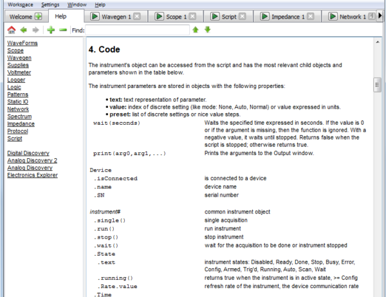Add new instrument via Welcome plus icon
This screenshot has width=386, height=297.
(39, 17)
